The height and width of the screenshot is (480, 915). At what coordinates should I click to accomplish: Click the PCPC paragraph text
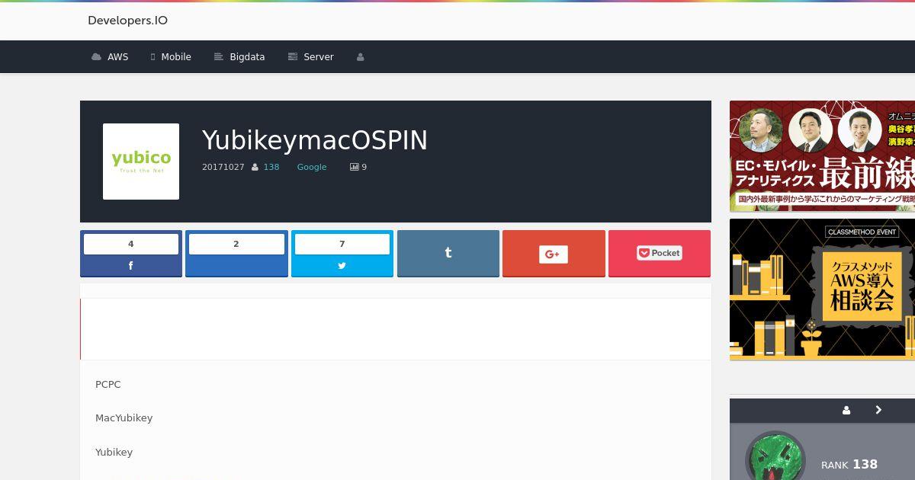click(x=108, y=385)
